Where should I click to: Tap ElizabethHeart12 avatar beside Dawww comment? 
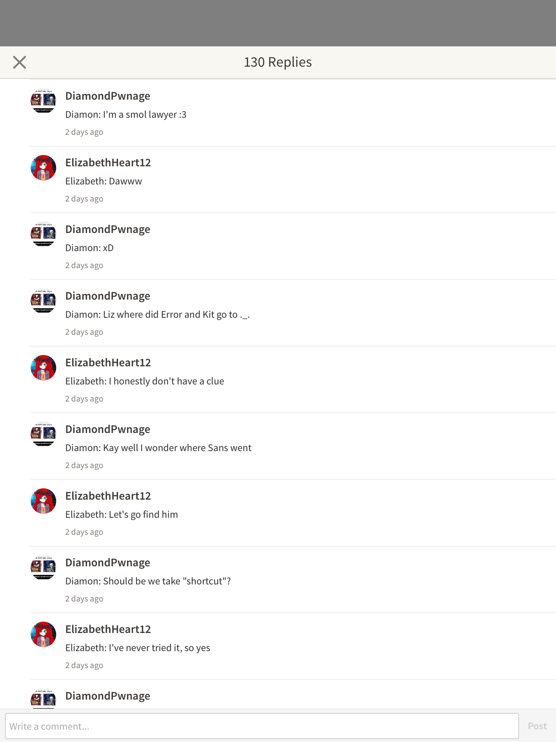pos(43,168)
